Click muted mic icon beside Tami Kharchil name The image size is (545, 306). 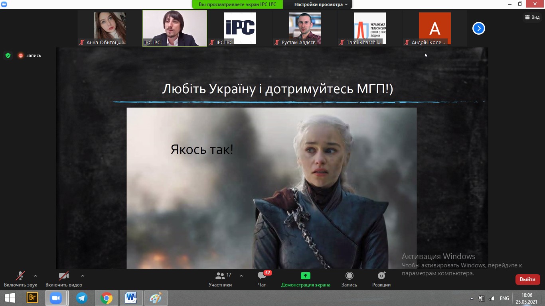tap(342, 42)
